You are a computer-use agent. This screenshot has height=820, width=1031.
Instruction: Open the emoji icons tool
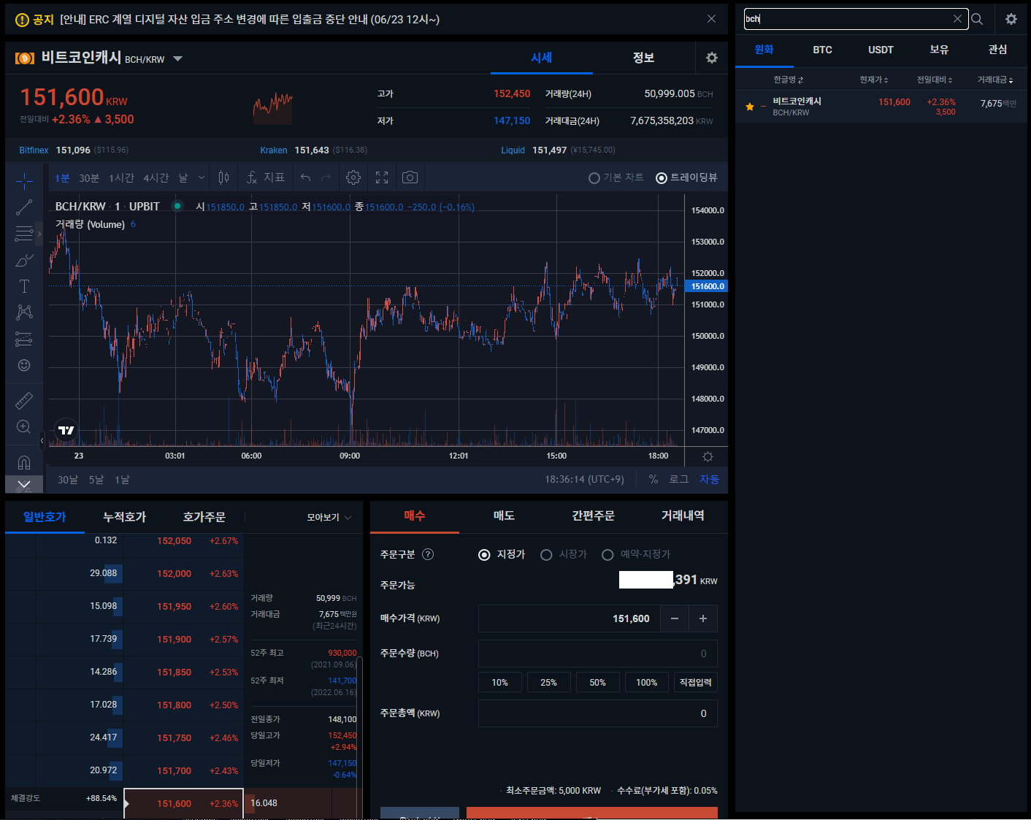[24, 365]
